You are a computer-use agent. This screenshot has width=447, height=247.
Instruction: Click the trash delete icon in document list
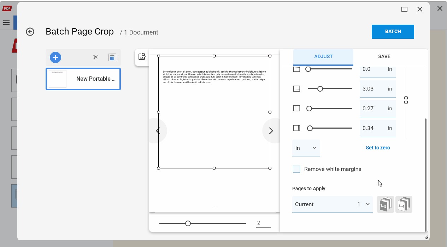tap(112, 57)
